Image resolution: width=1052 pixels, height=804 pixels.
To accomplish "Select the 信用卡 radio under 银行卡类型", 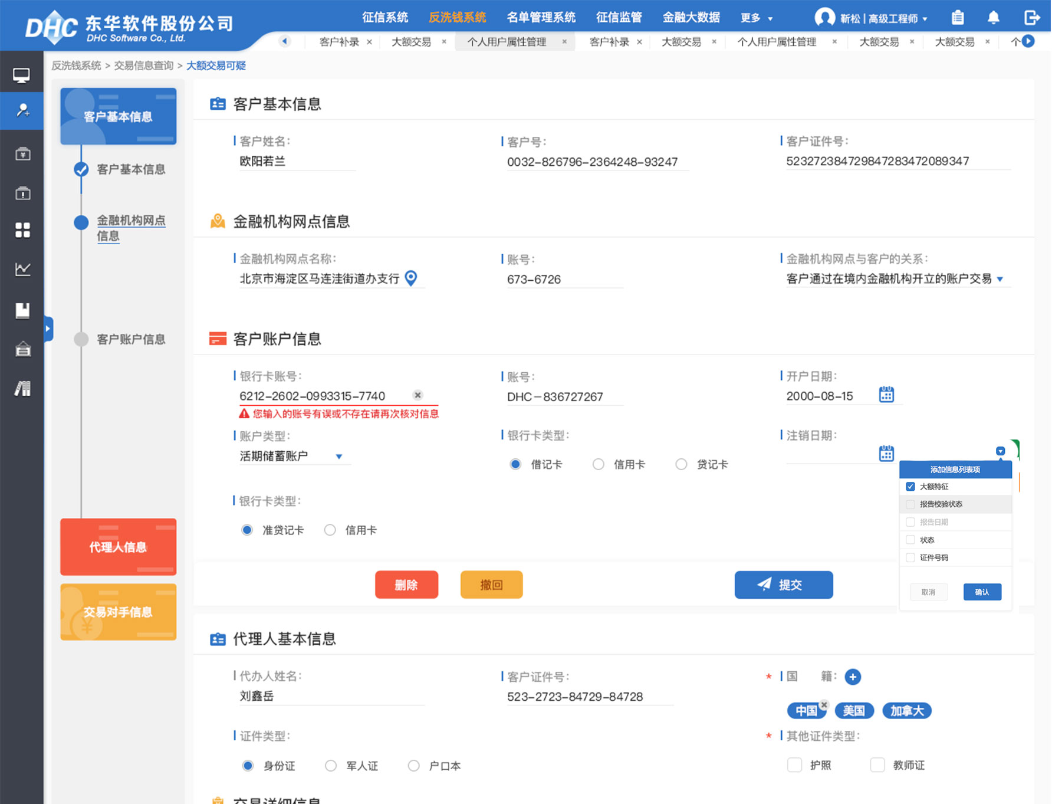I will coord(599,464).
